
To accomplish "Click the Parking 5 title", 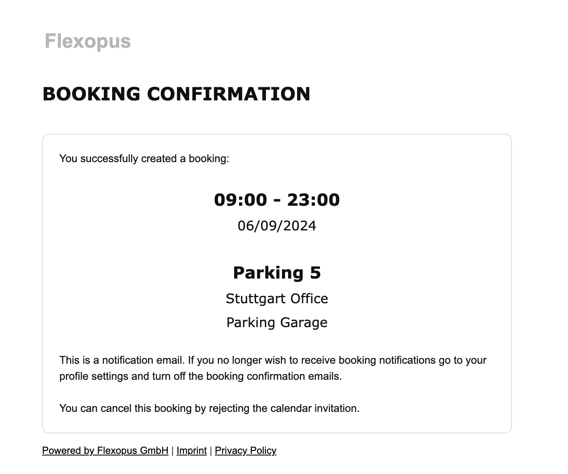I will [x=277, y=273].
